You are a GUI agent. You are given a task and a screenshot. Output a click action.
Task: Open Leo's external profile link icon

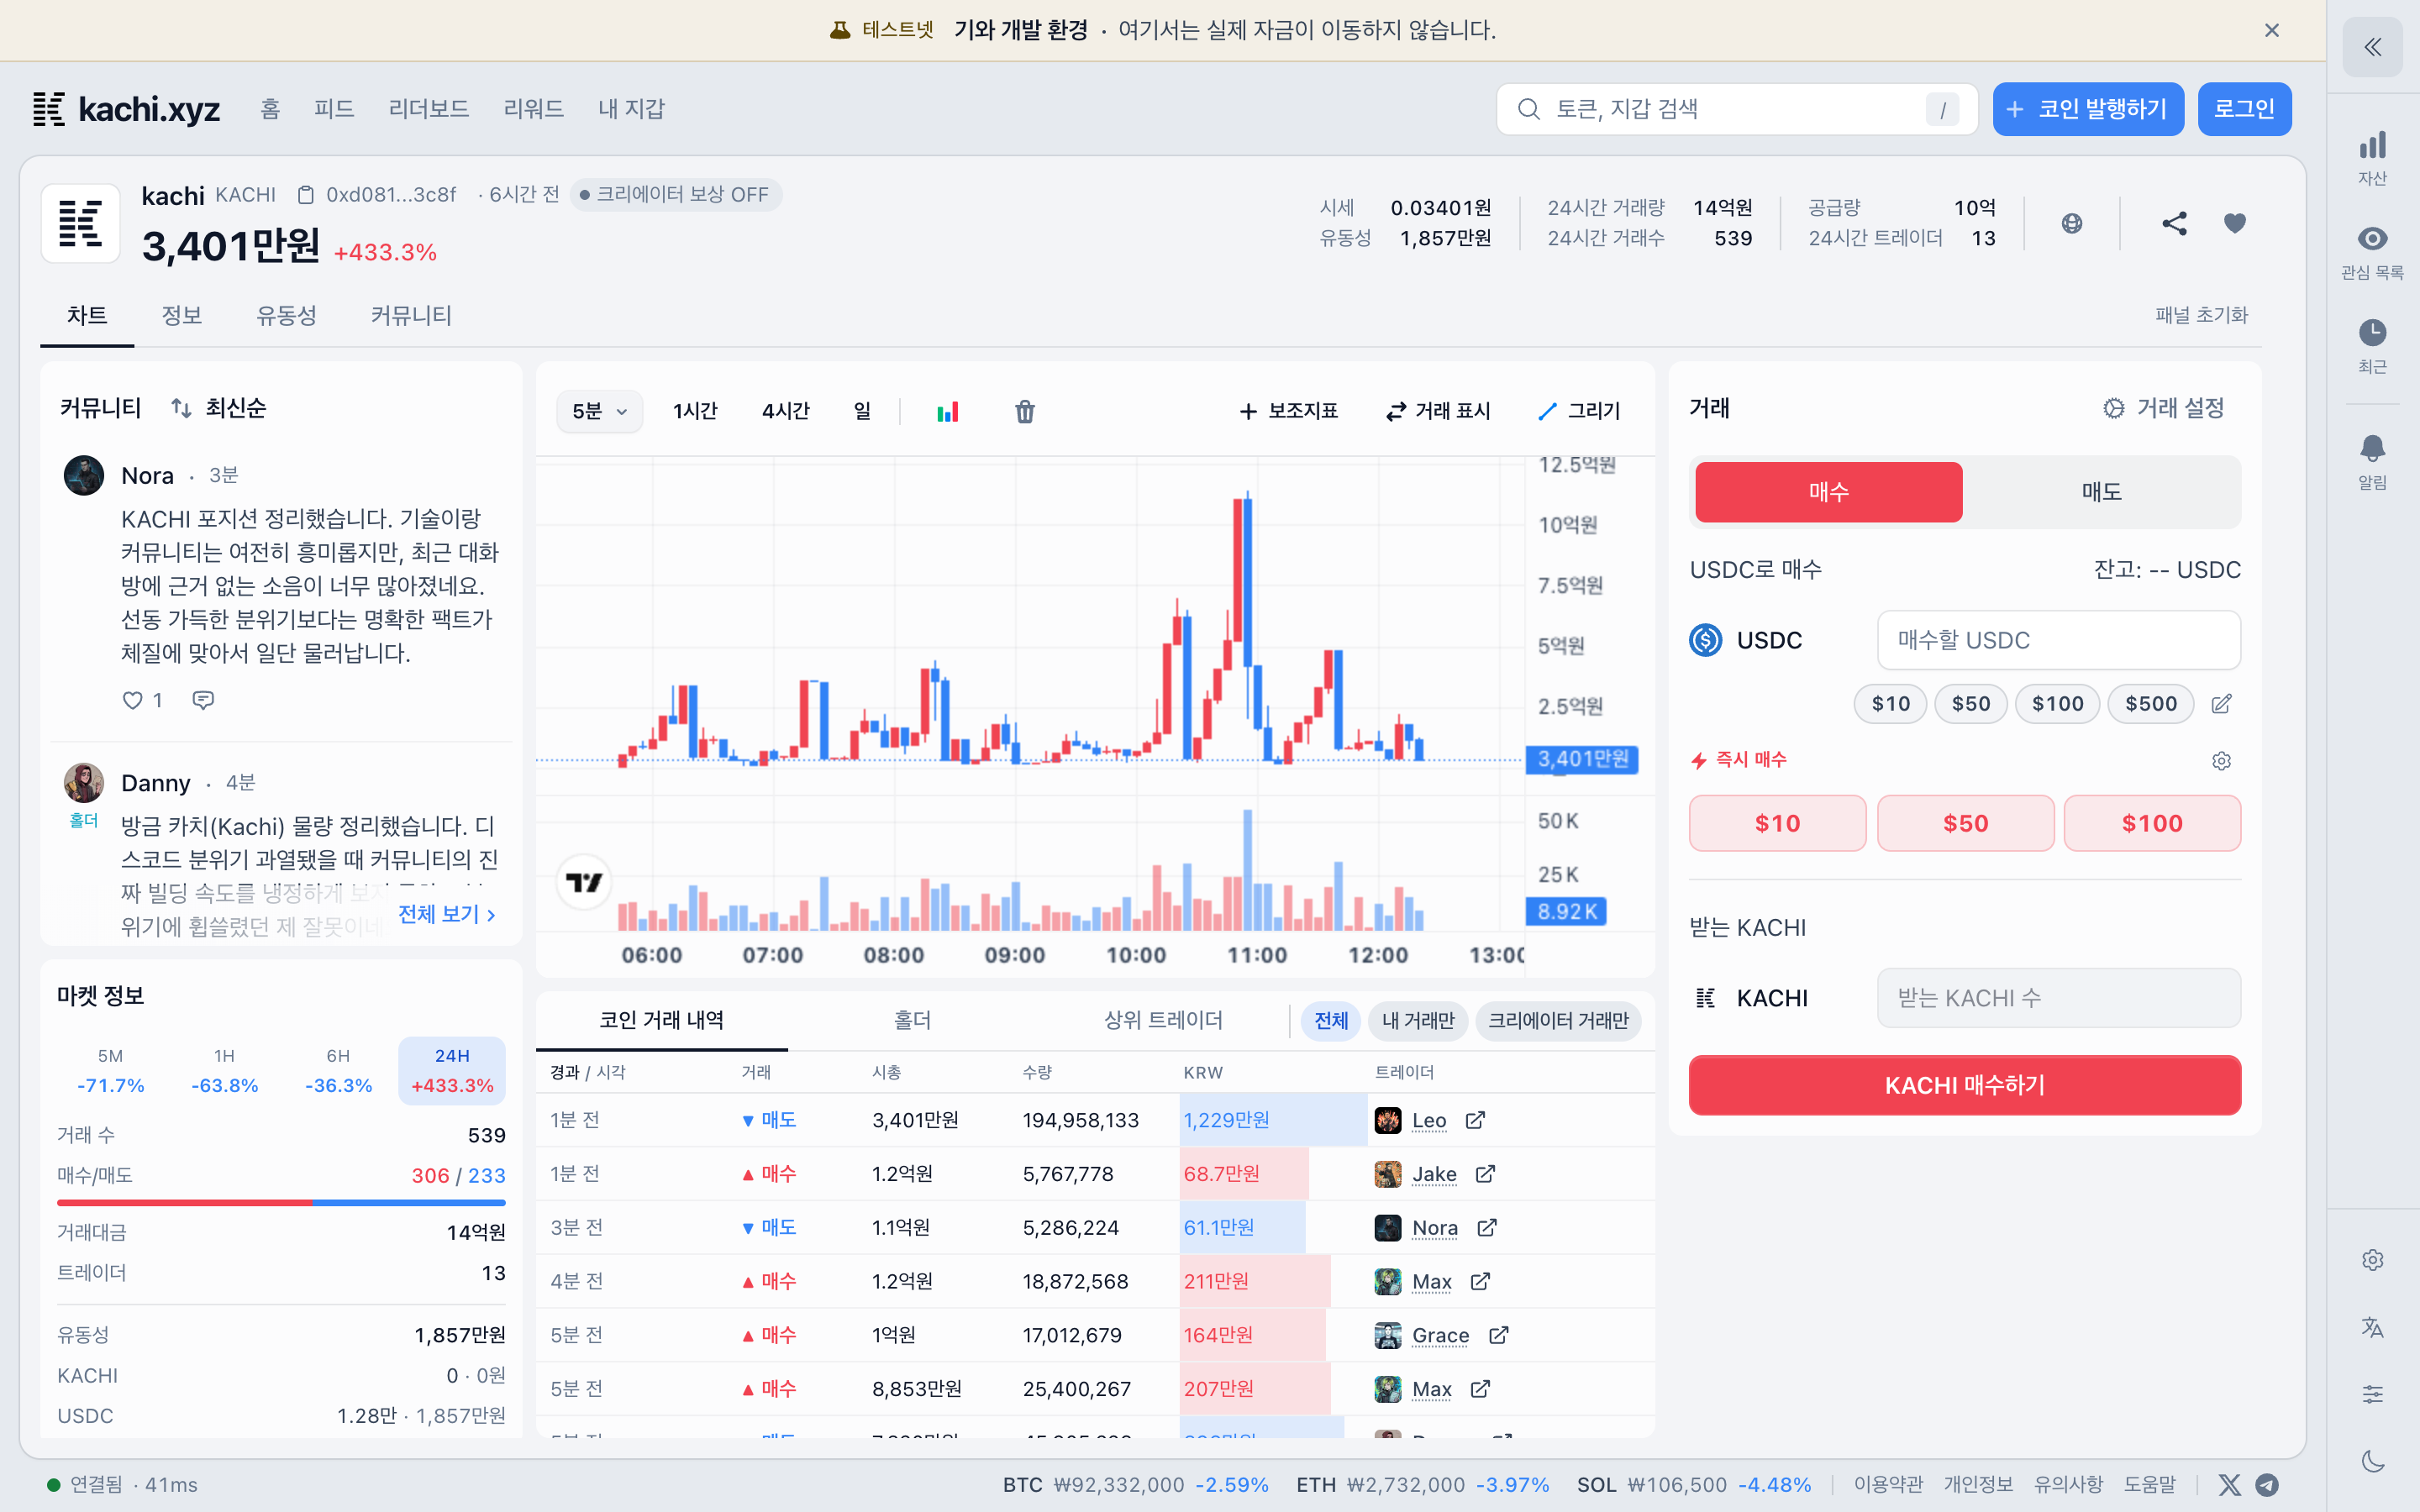pyautogui.click(x=1475, y=1120)
